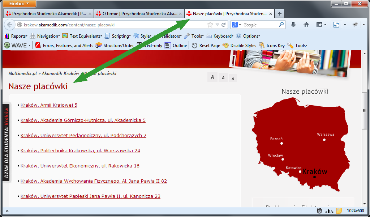This screenshot has height=217, width=370.
Task: Select the largest font size A button
Action: point(212,77)
